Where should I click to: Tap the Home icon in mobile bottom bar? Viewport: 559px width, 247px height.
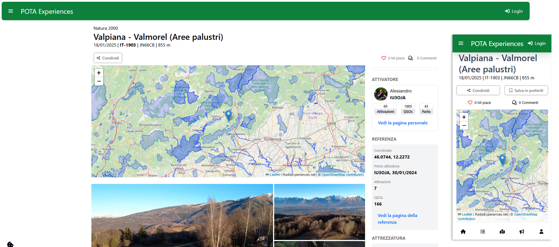point(463,232)
